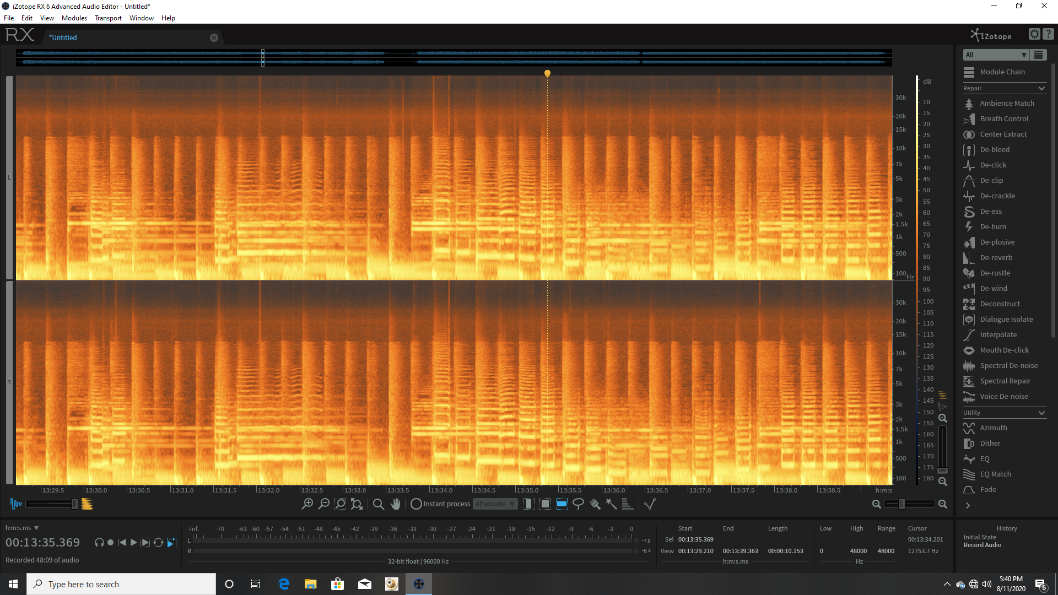Select Record Audio history entry
The image size is (1058, 595).
982,545
